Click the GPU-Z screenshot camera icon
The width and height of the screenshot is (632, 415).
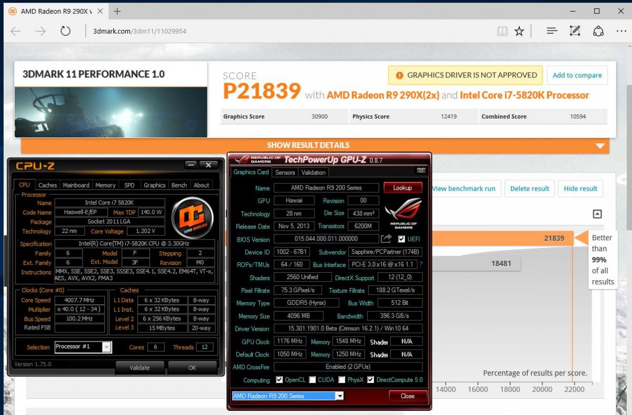click(x=421, y=171)
